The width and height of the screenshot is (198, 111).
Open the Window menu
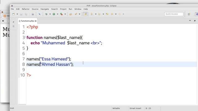point(78,9)
